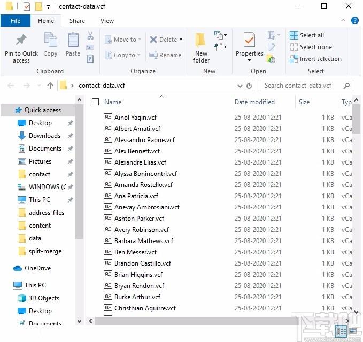Image resolution: width=363 pixels, height=342 pixels.
Task: Expand the Properties dropdown arrow
Action: (x=249, y=60)
